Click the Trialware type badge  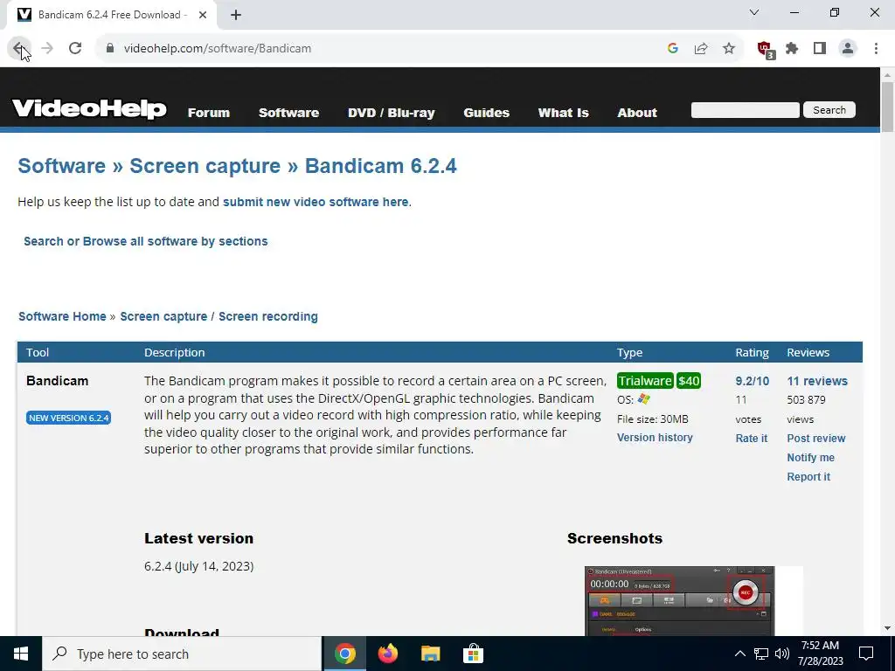click(645, 381)
